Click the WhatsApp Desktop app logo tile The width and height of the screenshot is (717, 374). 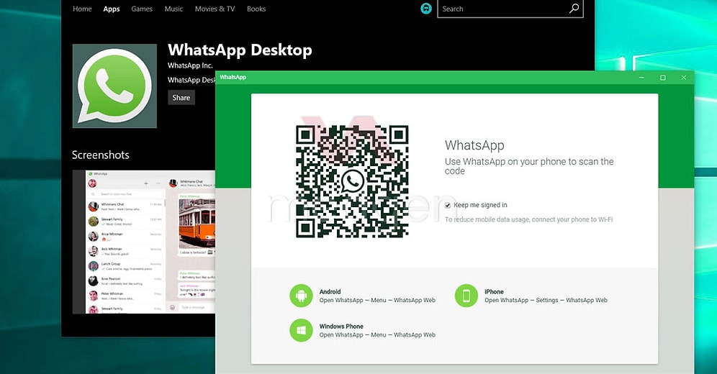[114, 86]
